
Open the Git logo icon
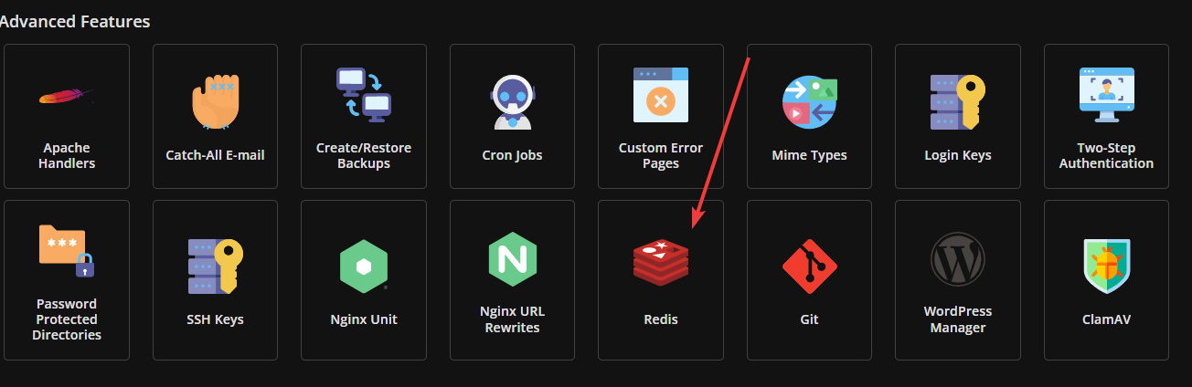point(809,266)
